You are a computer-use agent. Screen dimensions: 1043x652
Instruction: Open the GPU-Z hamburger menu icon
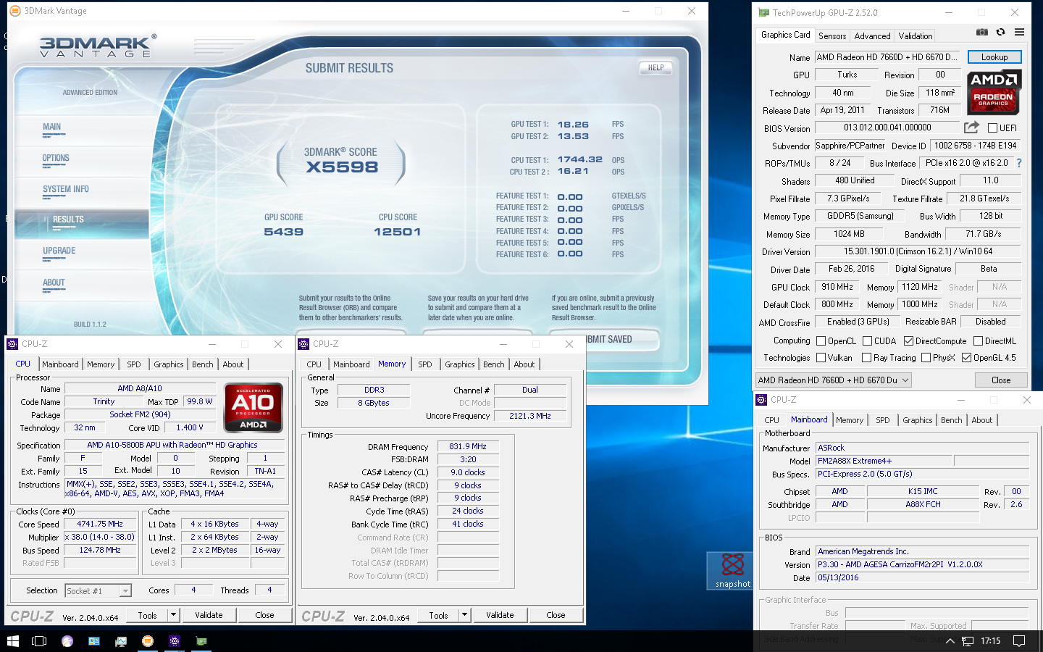coord(1019,33)
